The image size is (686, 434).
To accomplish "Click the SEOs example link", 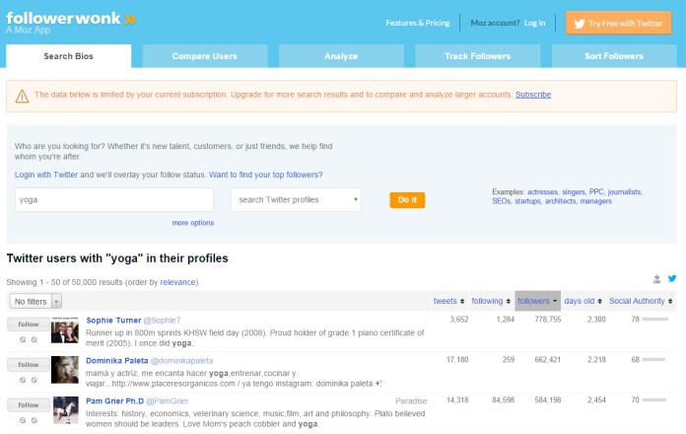I will pos(502,201).
